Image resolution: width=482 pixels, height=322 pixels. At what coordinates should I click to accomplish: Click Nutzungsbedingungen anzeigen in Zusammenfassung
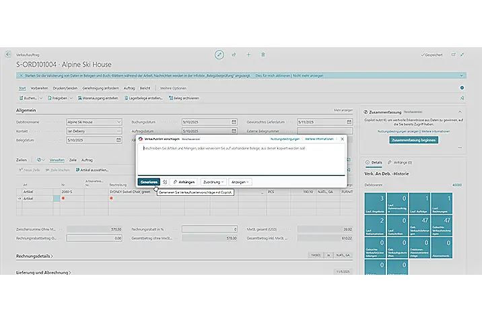point(398,131)
